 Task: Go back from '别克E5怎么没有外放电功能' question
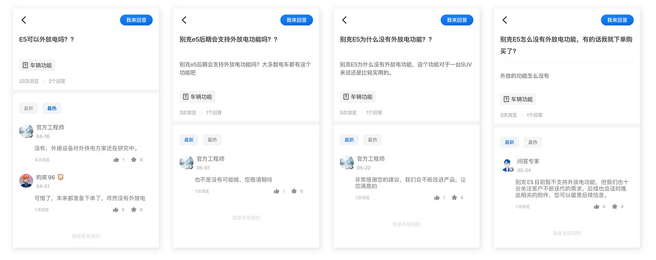click(505, 20)
